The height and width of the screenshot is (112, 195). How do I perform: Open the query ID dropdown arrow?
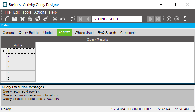(x=144, y=19)
